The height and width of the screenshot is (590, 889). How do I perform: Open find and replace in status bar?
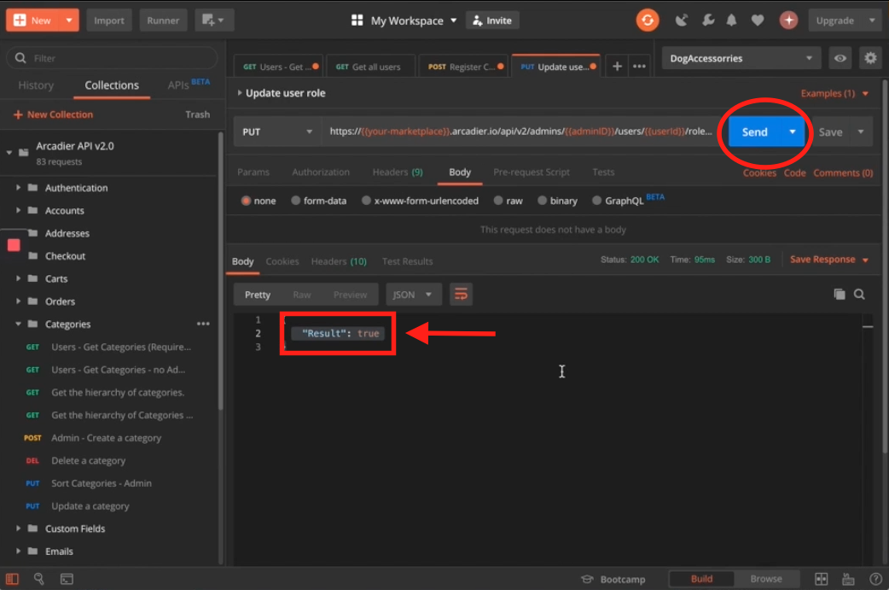pos(38,579)
